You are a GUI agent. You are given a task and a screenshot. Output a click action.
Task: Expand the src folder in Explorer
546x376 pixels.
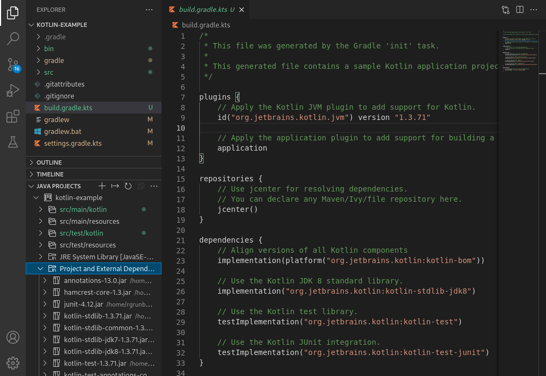48,72
